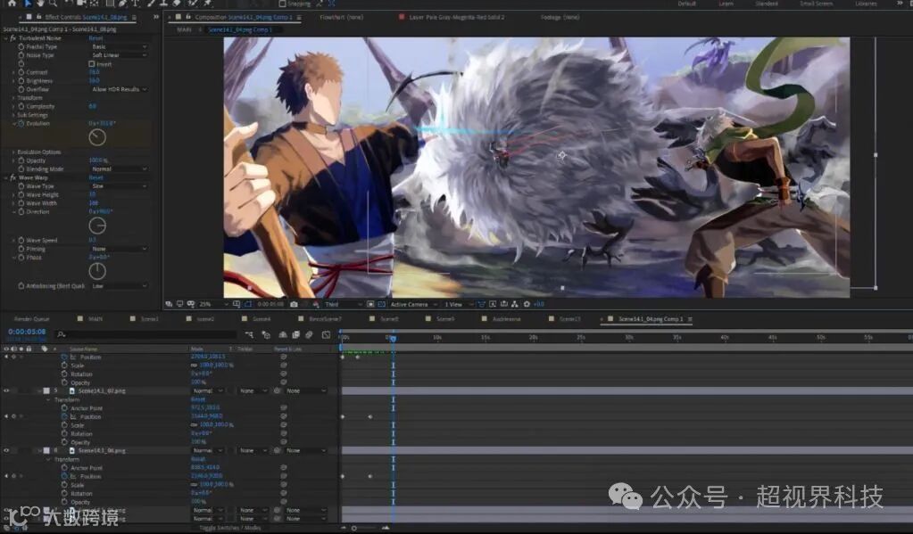The image size is (913, 534).
Task: Click Reset next to Wave Warp effect
Action: tap(95, 177)
